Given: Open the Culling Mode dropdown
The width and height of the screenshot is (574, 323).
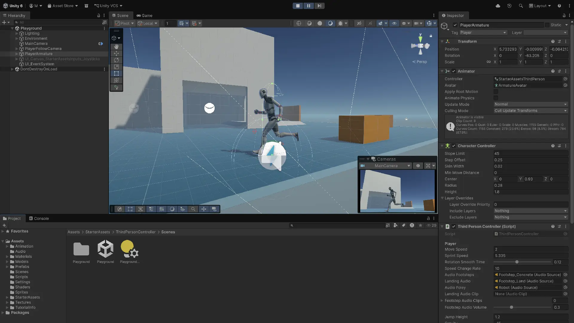Looking at the screenshot, I should pyautogui.click(x=531, y=111).
